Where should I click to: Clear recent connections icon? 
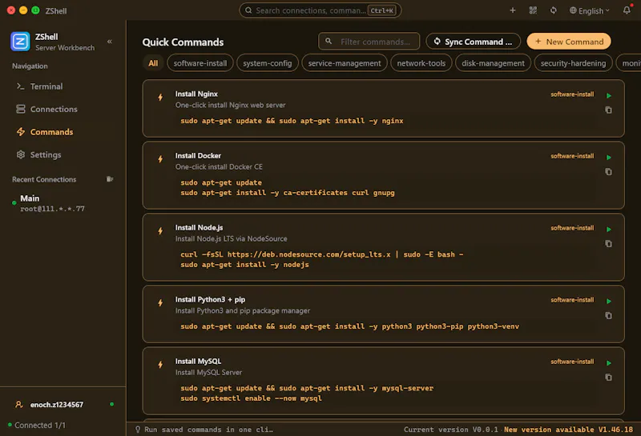110,179
